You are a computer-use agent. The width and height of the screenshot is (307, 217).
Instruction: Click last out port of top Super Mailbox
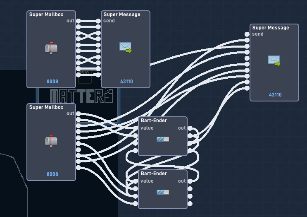click(x=79, y=75)
